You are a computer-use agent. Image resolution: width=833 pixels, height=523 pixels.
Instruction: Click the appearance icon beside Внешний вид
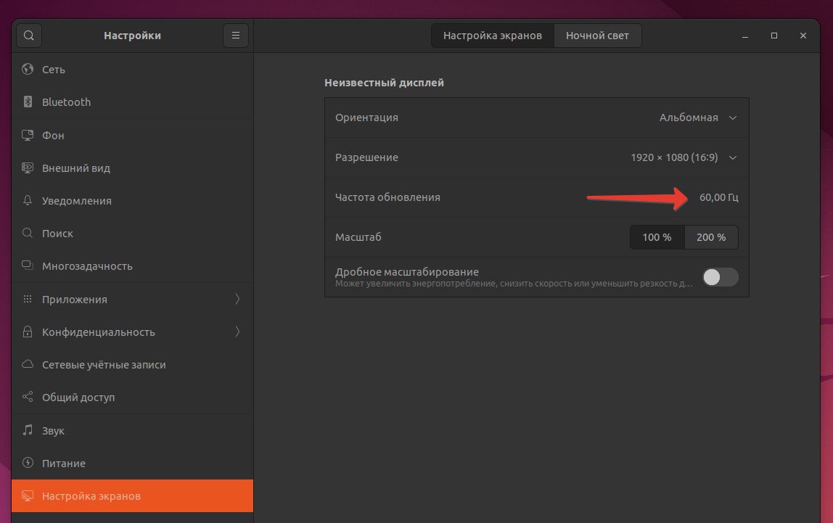click(x=28, y=168)
